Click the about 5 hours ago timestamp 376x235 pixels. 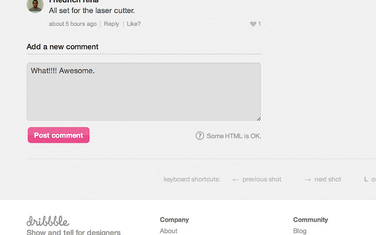[73, 24]
